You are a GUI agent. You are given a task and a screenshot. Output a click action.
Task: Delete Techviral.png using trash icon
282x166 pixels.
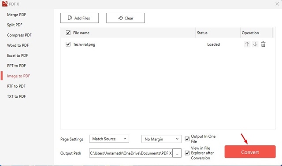(x=263, y=44)
